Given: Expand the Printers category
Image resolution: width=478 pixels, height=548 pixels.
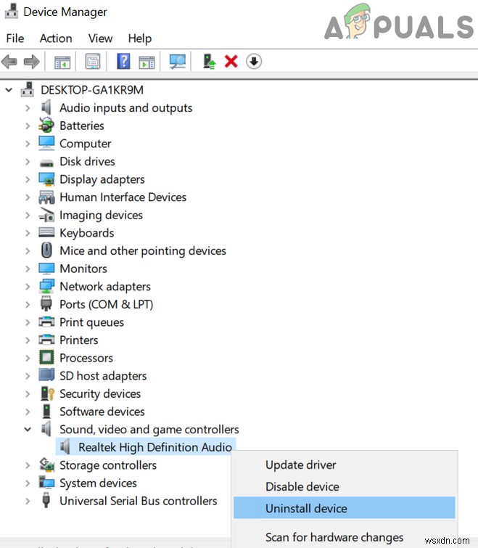Looking at the screenshot, I should tap(28, 340).
